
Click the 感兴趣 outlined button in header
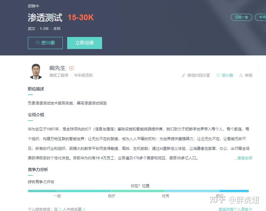pyautogui.click(x=45, y=43)
